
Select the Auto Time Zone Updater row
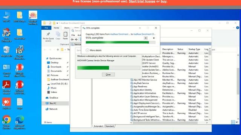(x=169, y=110)
